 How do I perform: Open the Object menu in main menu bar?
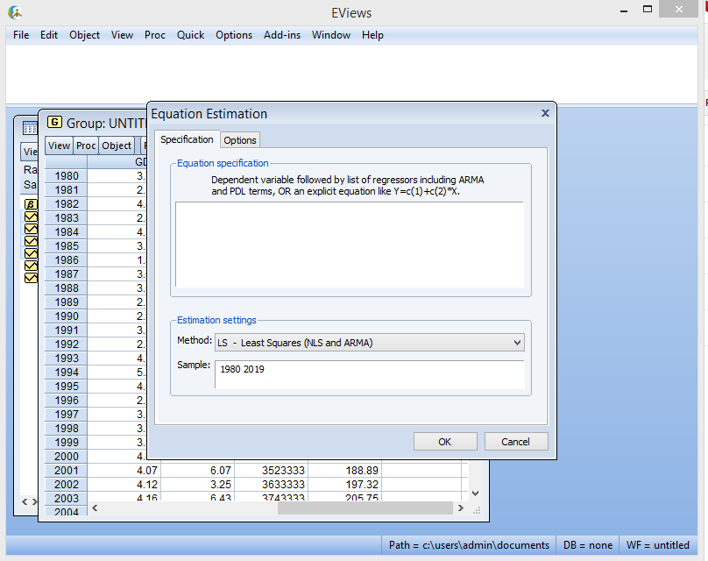click(84, 35)
